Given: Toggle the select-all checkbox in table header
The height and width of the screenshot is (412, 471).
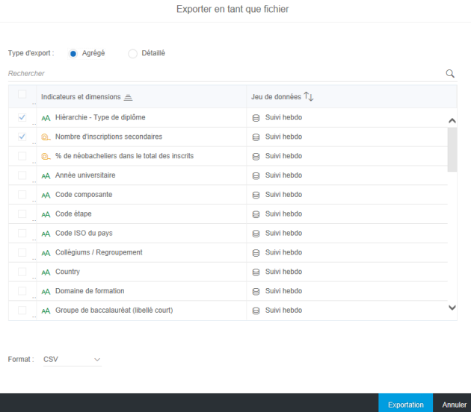Looking at the screenshot, I should (22, 94).
